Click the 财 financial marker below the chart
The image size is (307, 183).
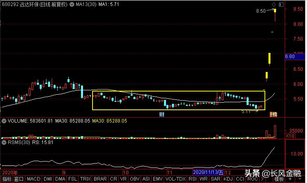(x=162, y=115)
